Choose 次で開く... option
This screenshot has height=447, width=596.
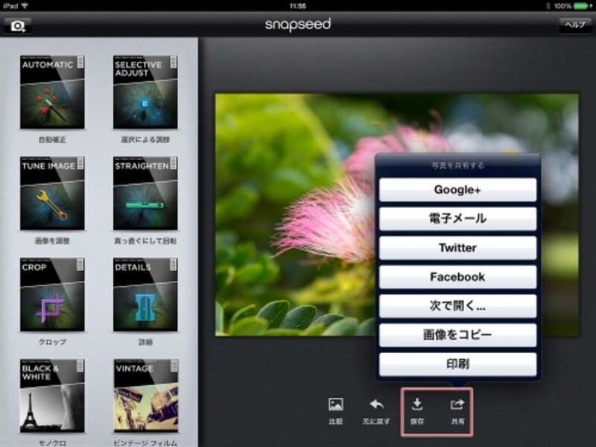[457, 306]
